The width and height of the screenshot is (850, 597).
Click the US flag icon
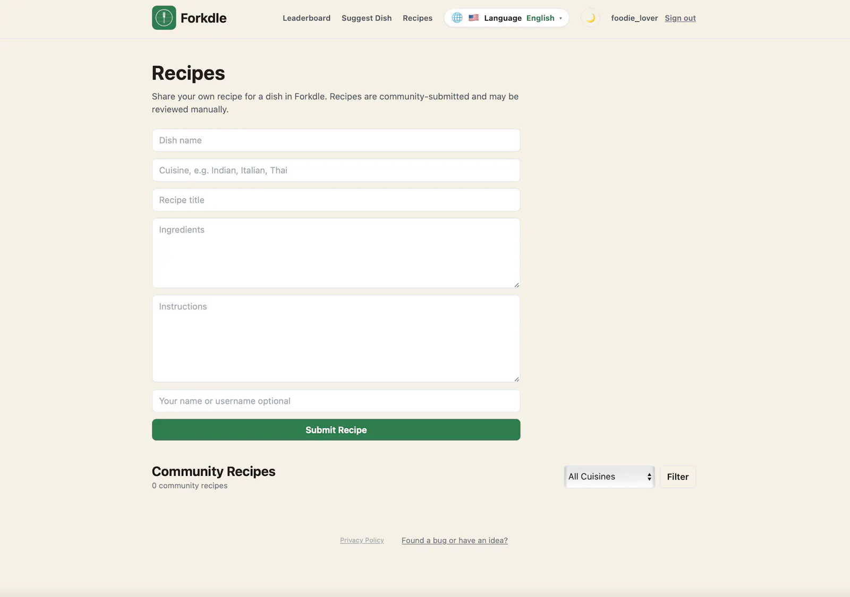(x=474, y=18)
